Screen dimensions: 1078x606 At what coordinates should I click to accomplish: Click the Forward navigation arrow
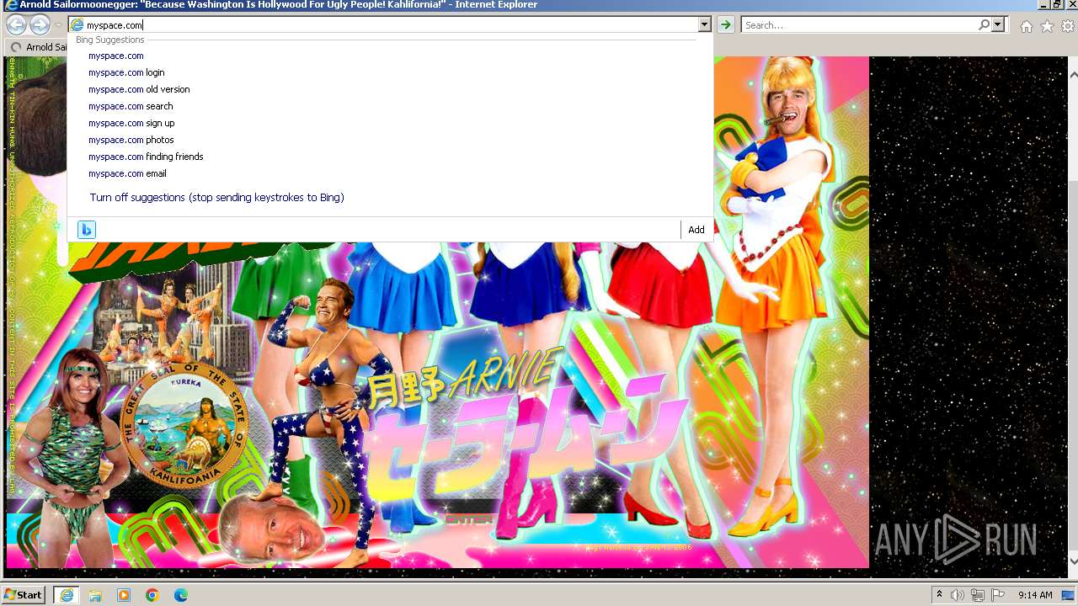click(x=40, y=25)
